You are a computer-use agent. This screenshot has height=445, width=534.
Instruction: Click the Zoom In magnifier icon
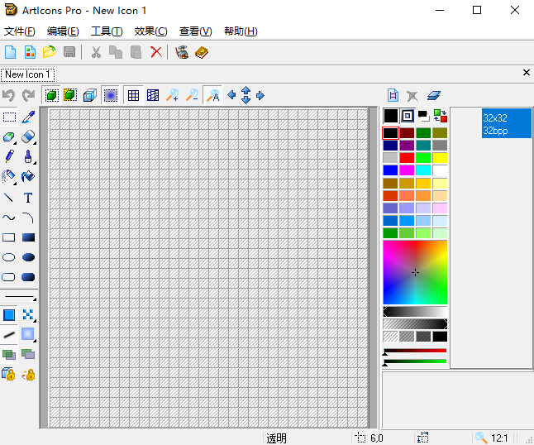tap(172, 95)
